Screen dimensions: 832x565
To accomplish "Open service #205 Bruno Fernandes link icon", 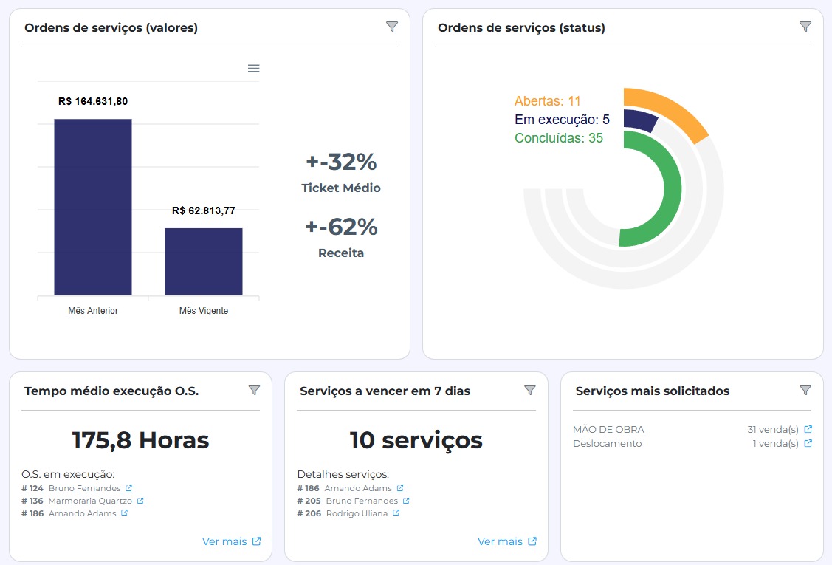I will pos(406,501).
